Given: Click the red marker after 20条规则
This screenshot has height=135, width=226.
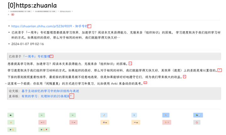Looking at the screenshot, I should [72, 96].
